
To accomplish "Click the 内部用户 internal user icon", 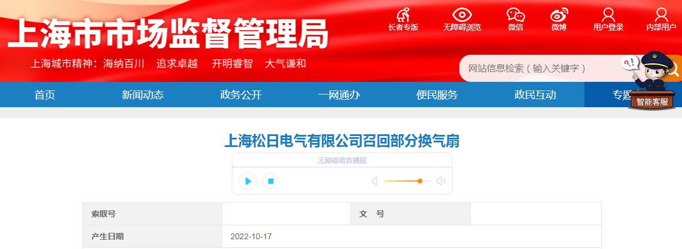I will click(661, 15).
